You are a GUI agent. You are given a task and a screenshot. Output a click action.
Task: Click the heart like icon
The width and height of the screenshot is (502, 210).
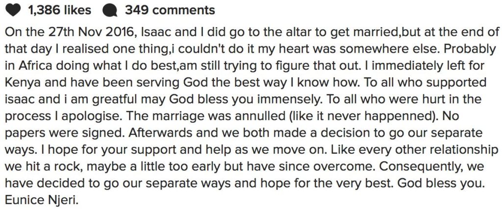(x=11, y=10)
